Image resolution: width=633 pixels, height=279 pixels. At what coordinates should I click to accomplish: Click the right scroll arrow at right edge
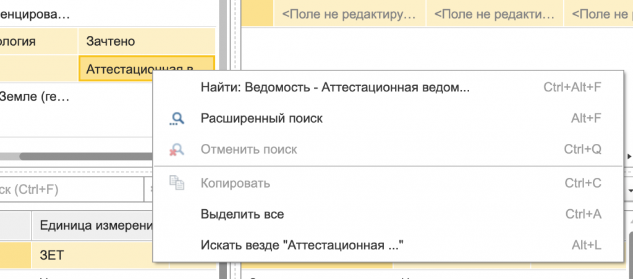click(629, 156)
